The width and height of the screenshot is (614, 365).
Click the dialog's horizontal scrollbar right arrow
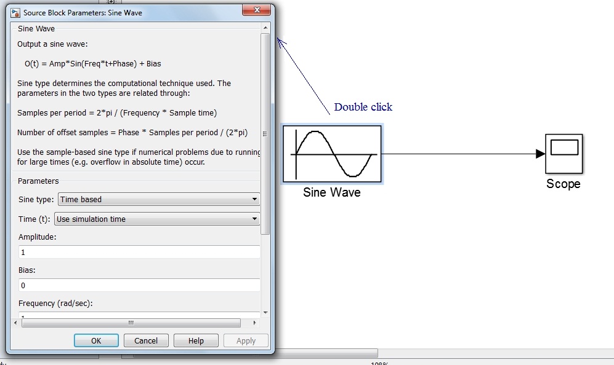point(256,323)
